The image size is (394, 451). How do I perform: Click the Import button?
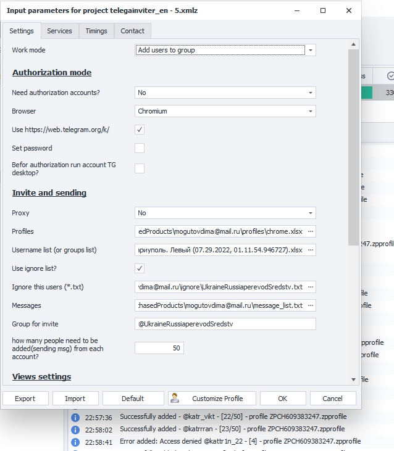tap(75, 399)
